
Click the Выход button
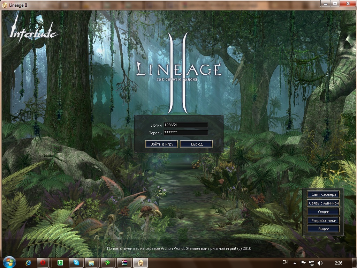click(196, 144)
